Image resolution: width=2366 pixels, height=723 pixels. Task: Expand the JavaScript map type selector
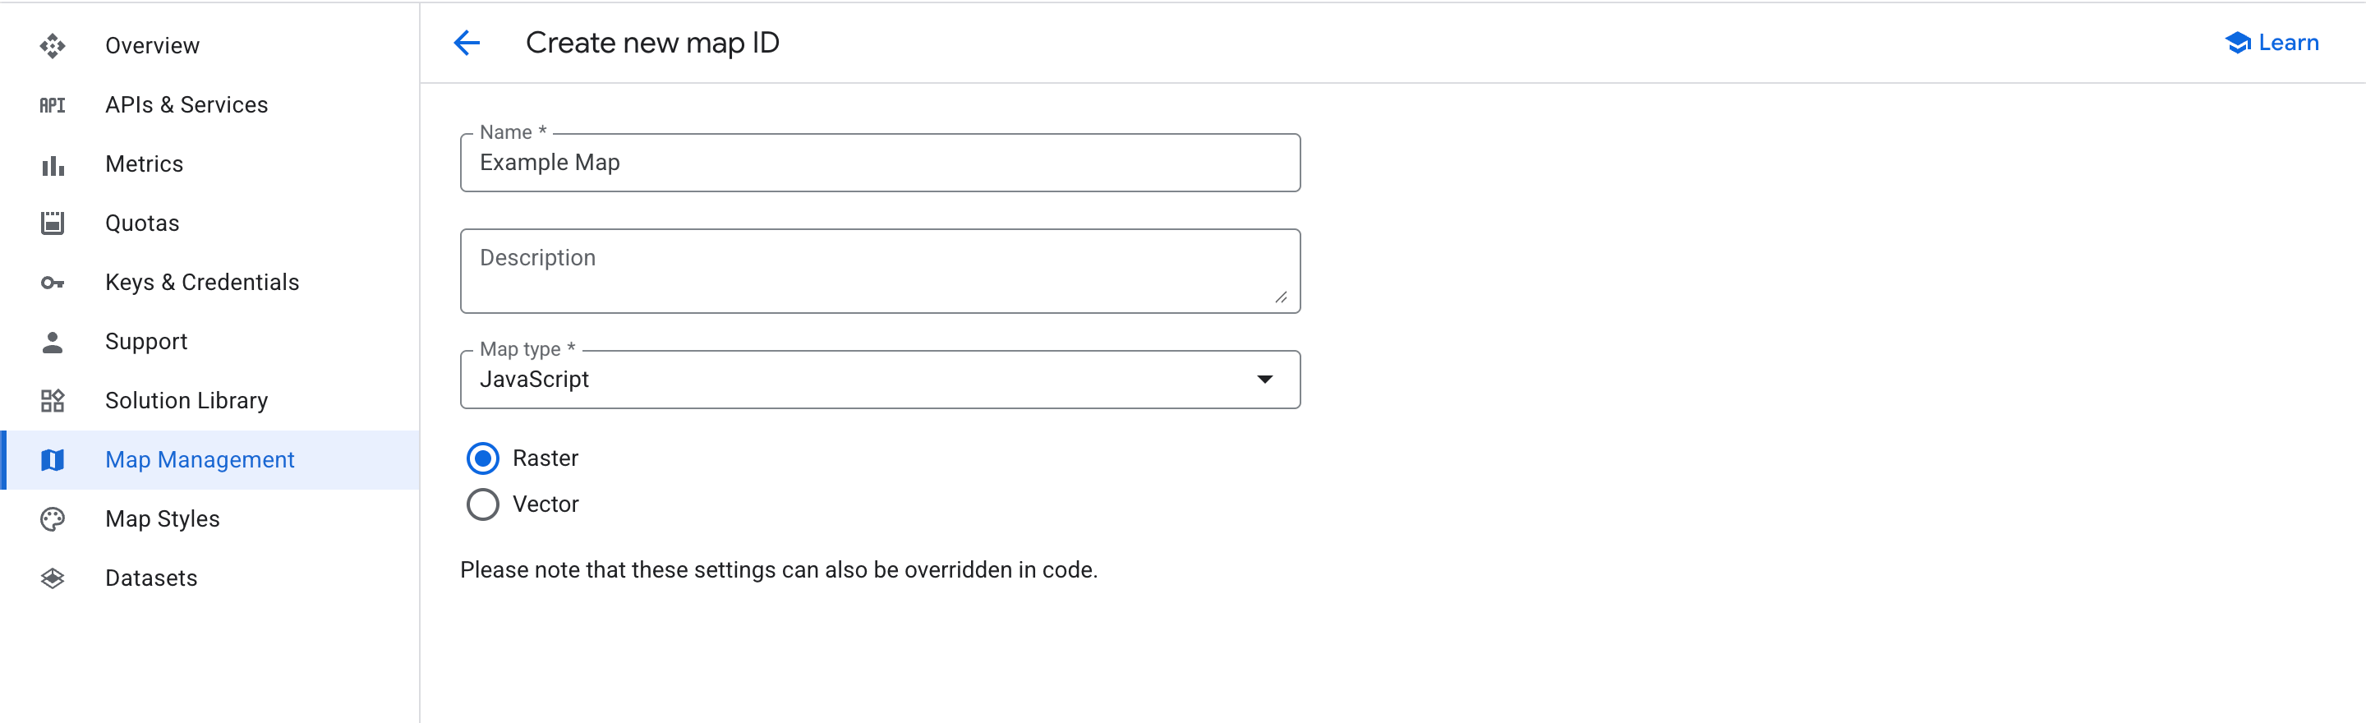879,379
